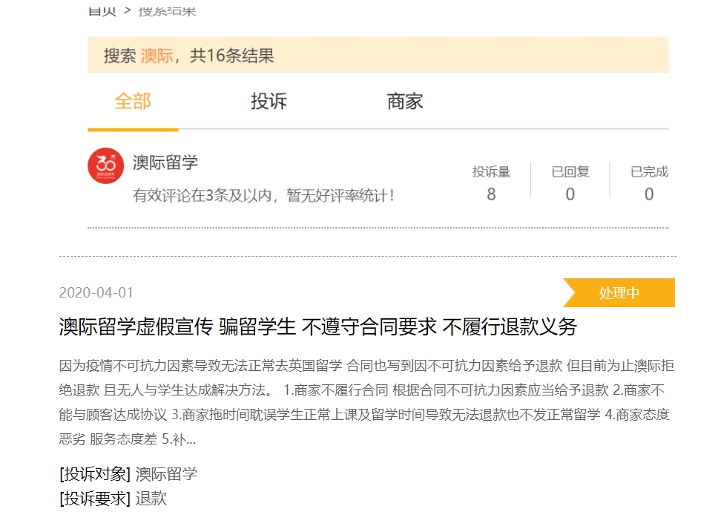The width and height of the screenshot is (718, 532).
Task: Click the [投诉对象] 澳际留学 line
Action: [x=128, y=474]
